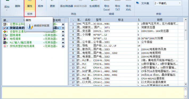The width and height of the screenshot is (189, 99).
Task: Click <无筛选器> in the 电缆清单 row
Action: 50,39
